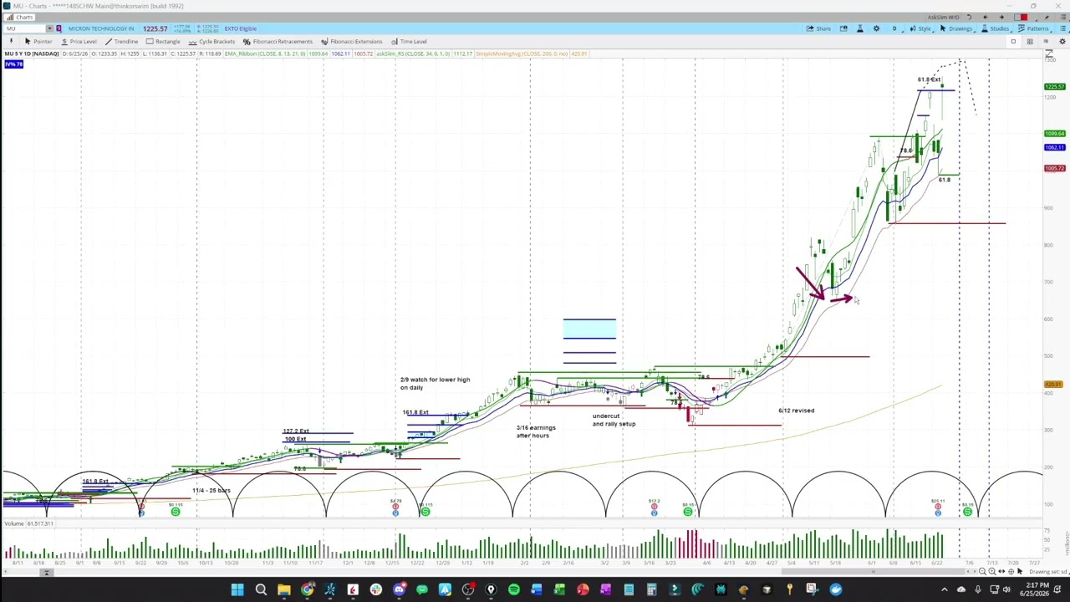Viewport: 1070px width, 602px height.
Task: Click the purple symbol lookup icon
Action: tap(59, 28)
